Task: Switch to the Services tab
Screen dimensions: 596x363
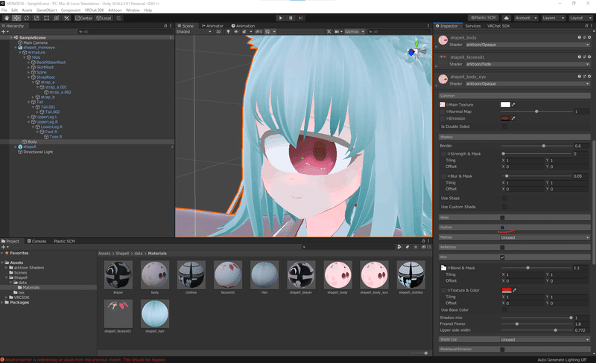Action: (473, 26)
